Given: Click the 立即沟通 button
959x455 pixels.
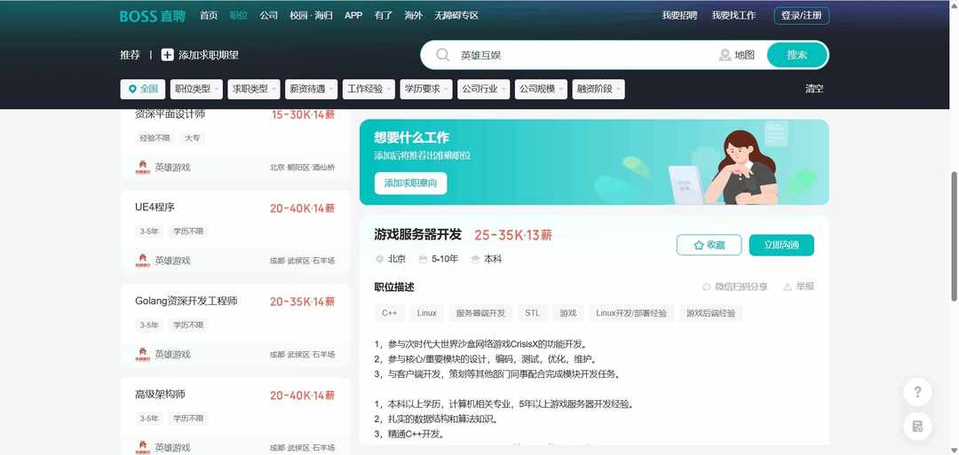Looking at the screenshot, I should [781, 245].
